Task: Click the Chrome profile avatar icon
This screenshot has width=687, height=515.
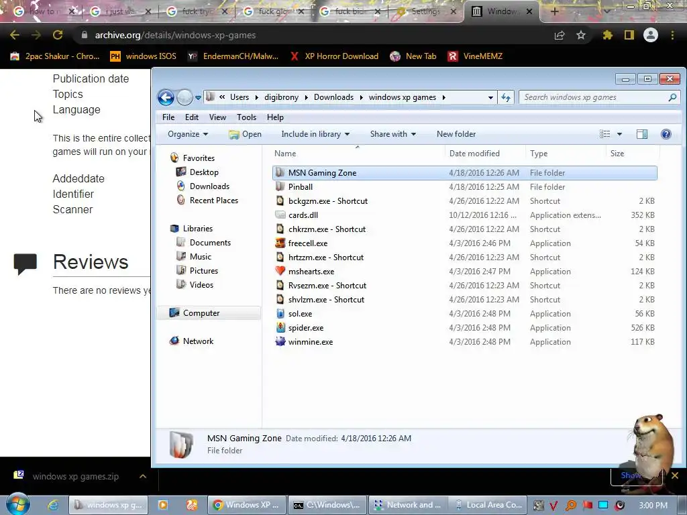Action: point(651,35)
